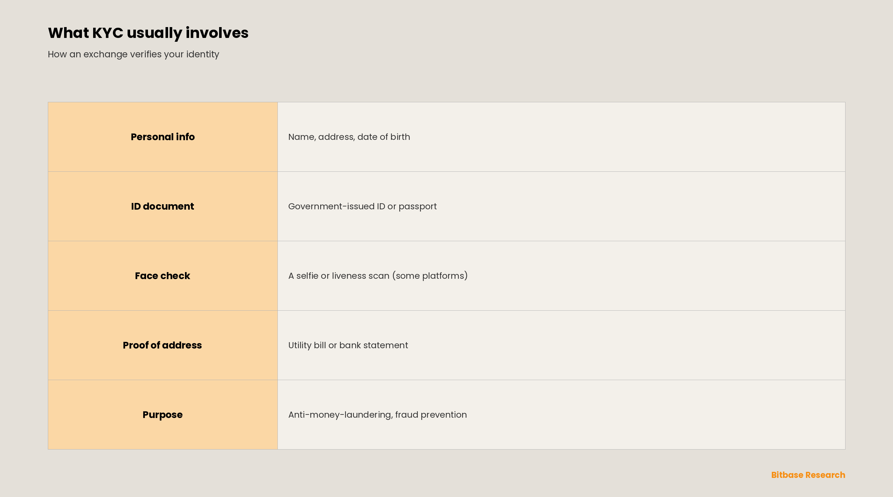Click the 'Government-issued ID or passport' text
893x497 pixels.
(x=362, y=206)
